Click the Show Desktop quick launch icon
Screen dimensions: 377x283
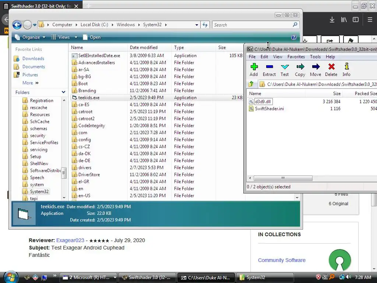point(44,277)
